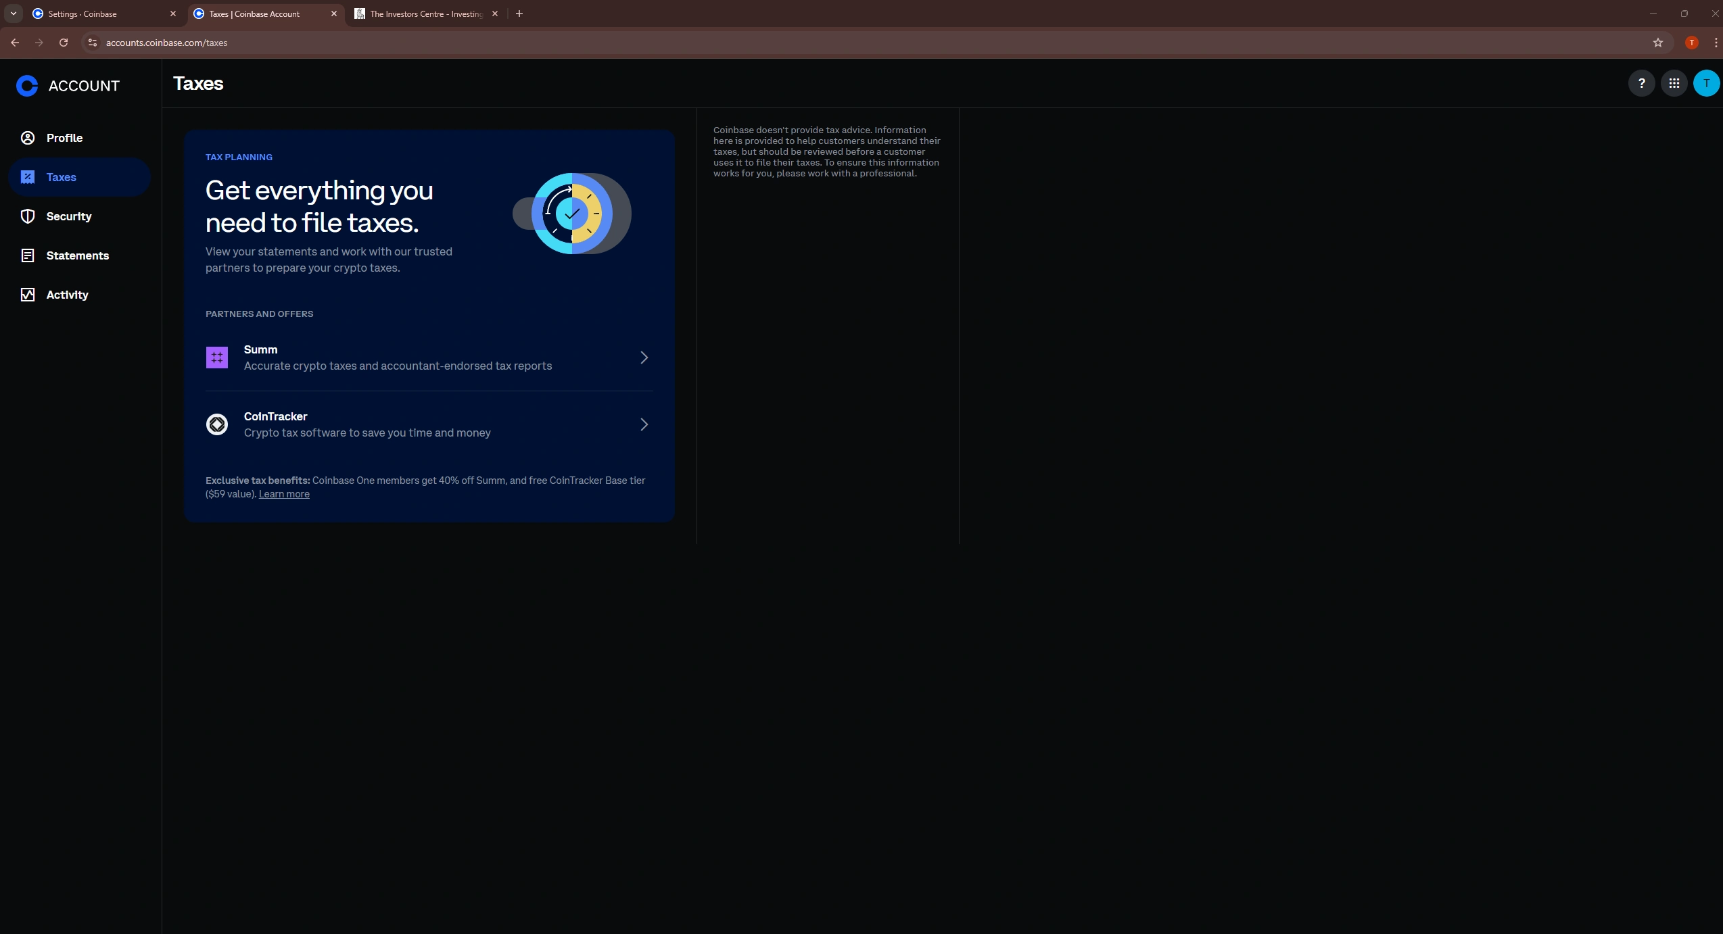The image size is (1723, 934).
Task: Open the Summ partner title
Action: click(260, 349)
